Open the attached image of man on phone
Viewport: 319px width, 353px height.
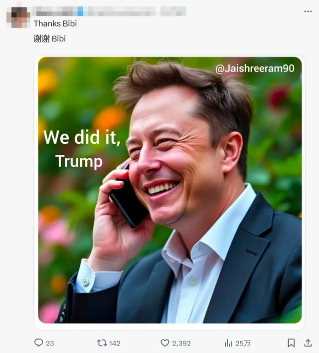(x=170, y=190)
